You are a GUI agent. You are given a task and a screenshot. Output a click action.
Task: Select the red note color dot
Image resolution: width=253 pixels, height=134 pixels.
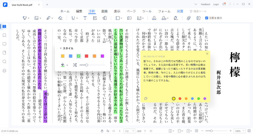click(180, 99)
